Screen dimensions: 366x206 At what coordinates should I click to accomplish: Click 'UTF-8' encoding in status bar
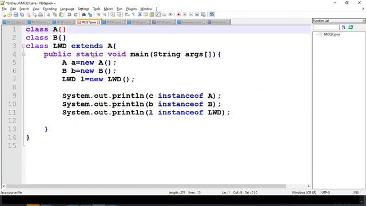click(325, 192)
